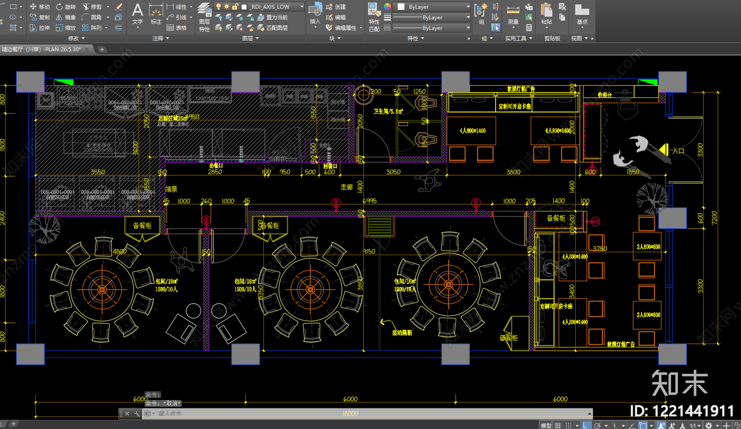Image resolution: width=741 pixels, height=429 pixels.
Task: Insert a Table (表格)
Action: (x=176, y=28)
